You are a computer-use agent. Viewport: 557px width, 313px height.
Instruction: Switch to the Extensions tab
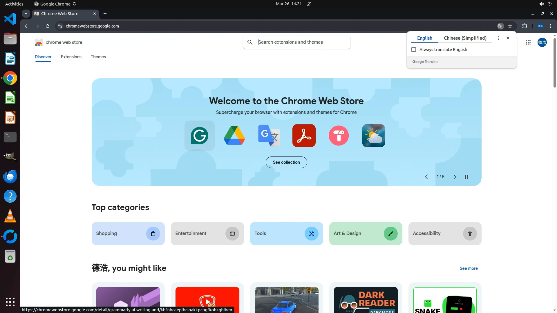(x=71, y=57)
